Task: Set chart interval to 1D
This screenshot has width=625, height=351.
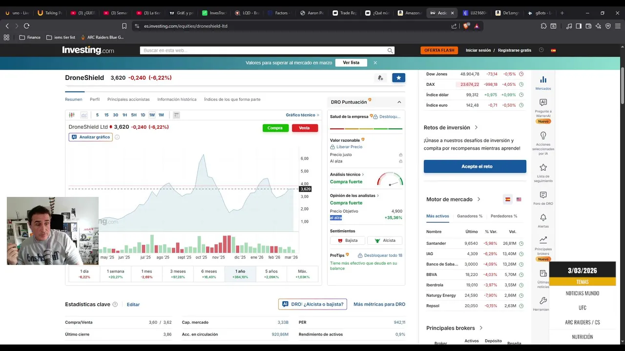Action: point(143,115)
